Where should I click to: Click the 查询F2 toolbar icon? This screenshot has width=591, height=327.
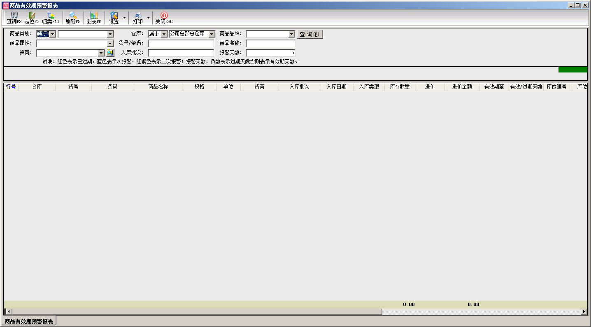pos(14,18)
